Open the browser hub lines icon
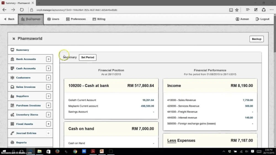 click(x=248, y=10)
